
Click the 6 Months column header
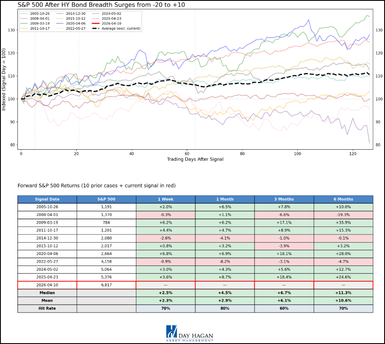(343, 199)
